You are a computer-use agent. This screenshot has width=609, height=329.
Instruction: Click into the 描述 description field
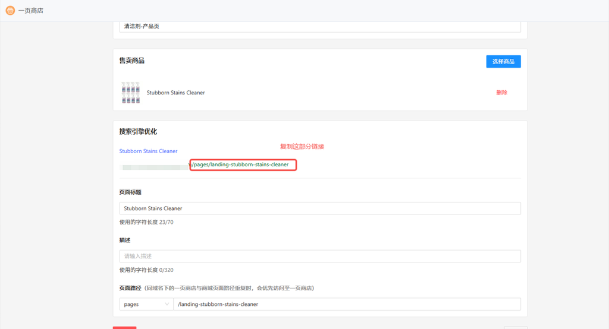point(319,256)
